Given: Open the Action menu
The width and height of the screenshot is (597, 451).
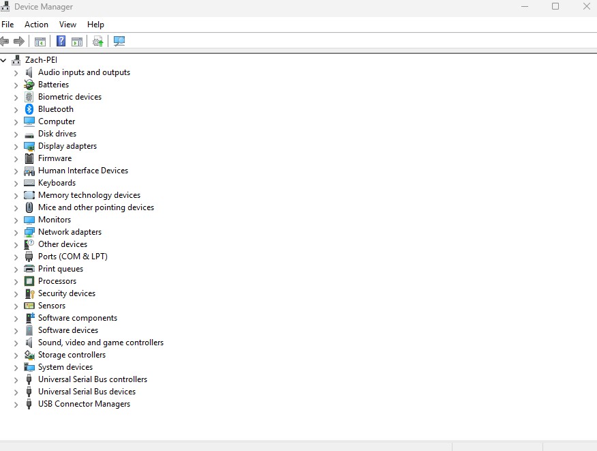Looking at the screenshot, I should tap(36, 25).
